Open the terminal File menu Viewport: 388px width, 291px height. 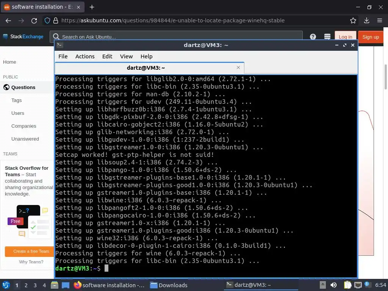63,56
